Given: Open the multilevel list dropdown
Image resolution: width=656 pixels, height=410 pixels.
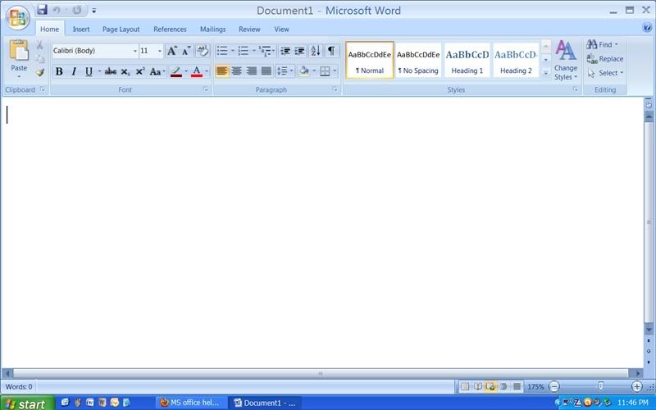Looking at the screenshot, I should (x=266, y=51).
